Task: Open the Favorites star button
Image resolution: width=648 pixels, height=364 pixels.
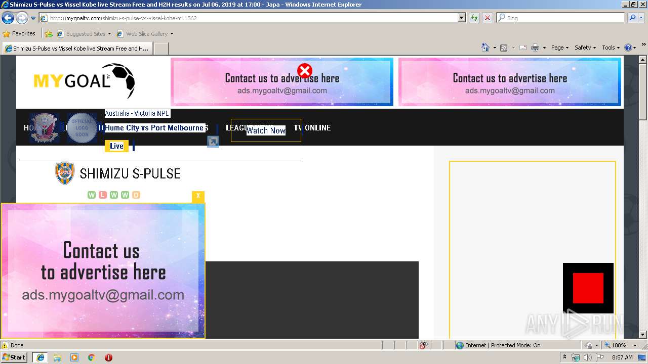Action: point(19,34)
